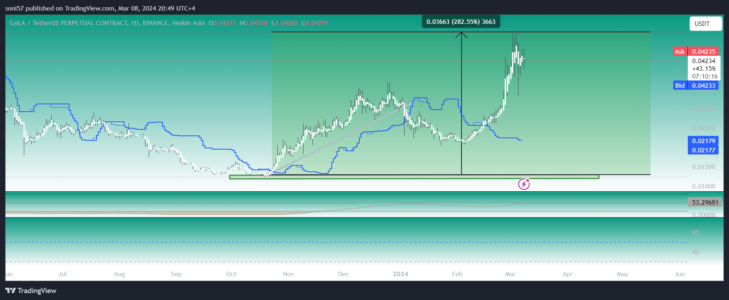Click the Mar label on time axis
The height and width of the screenshot is (300, 729).
pos(510,274)
